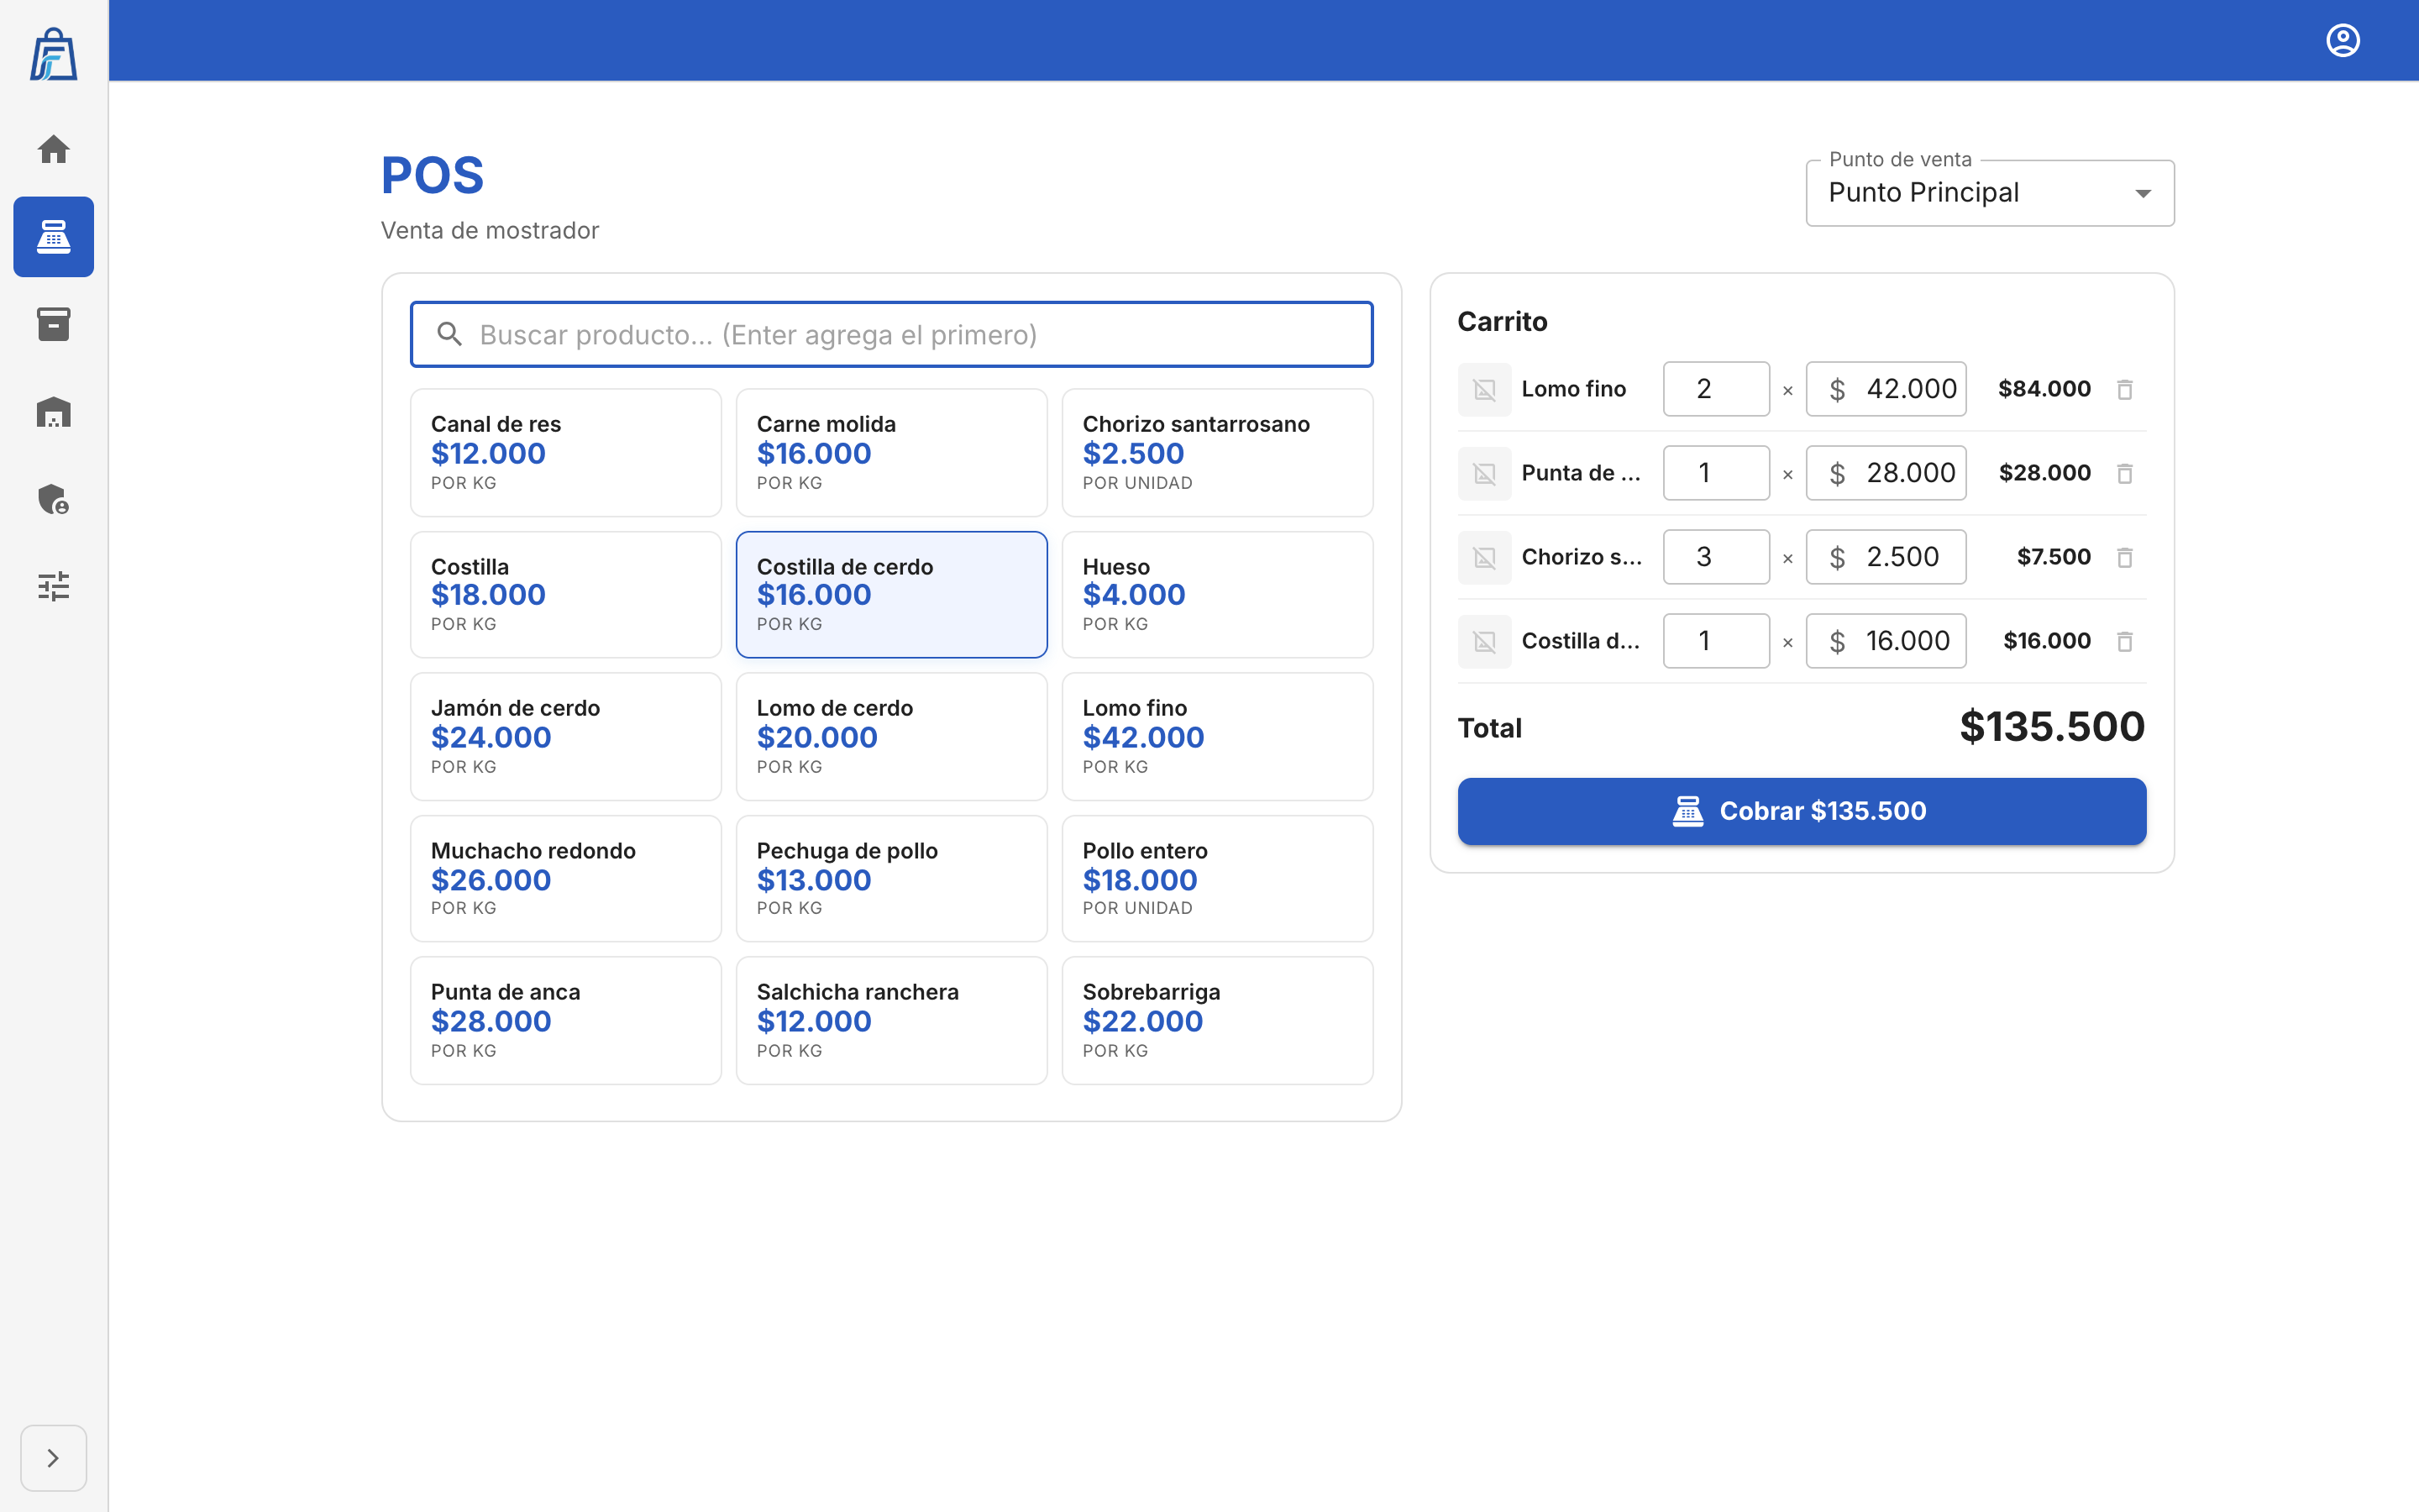Add Pechuga de pollo product card
The height and width of the screenshot is (1512, 2419).
[892, 879]
